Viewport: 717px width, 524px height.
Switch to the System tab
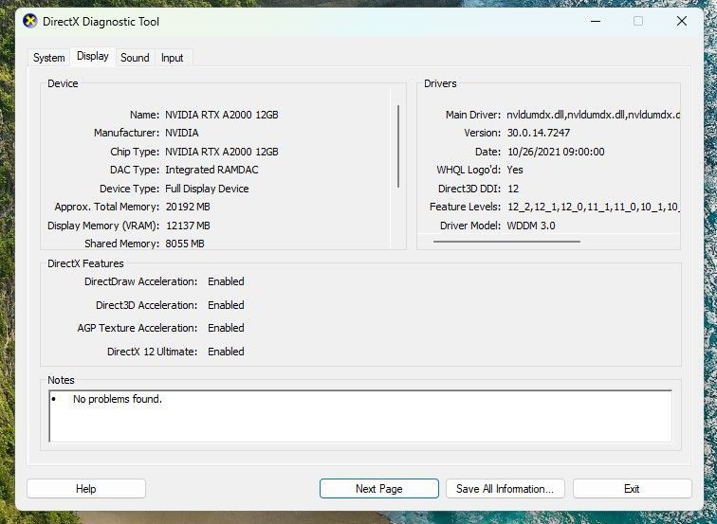coord(49,58)
